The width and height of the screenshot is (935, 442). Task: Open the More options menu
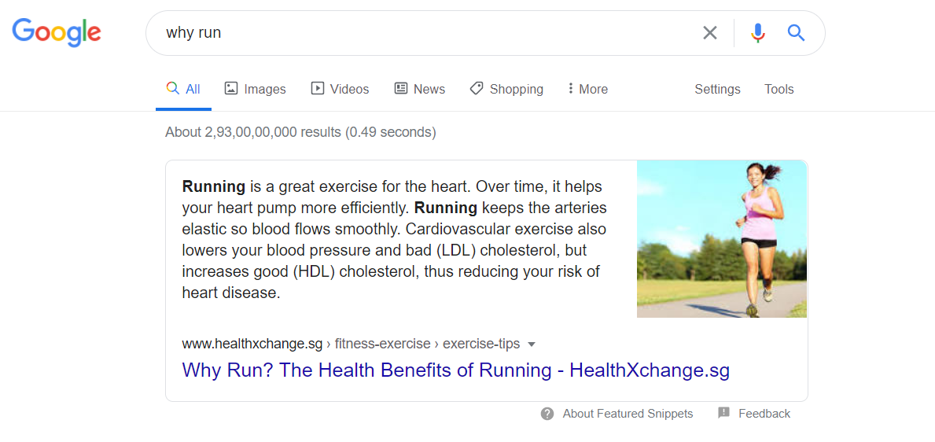[587, 89]
